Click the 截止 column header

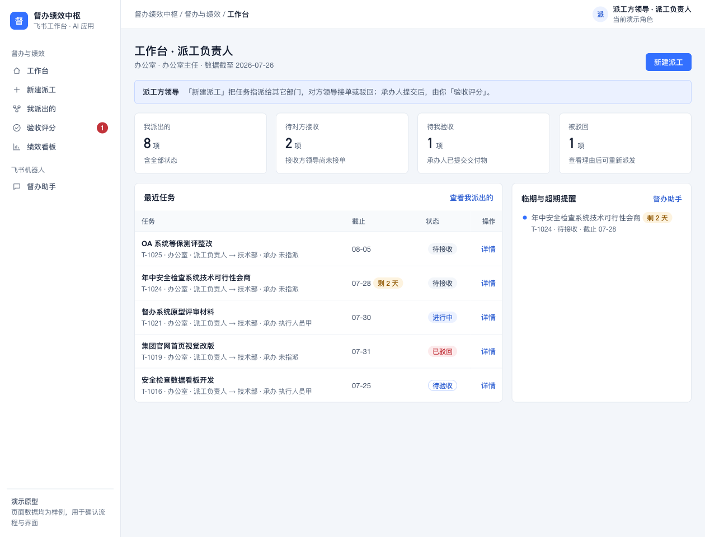[359, 222]
